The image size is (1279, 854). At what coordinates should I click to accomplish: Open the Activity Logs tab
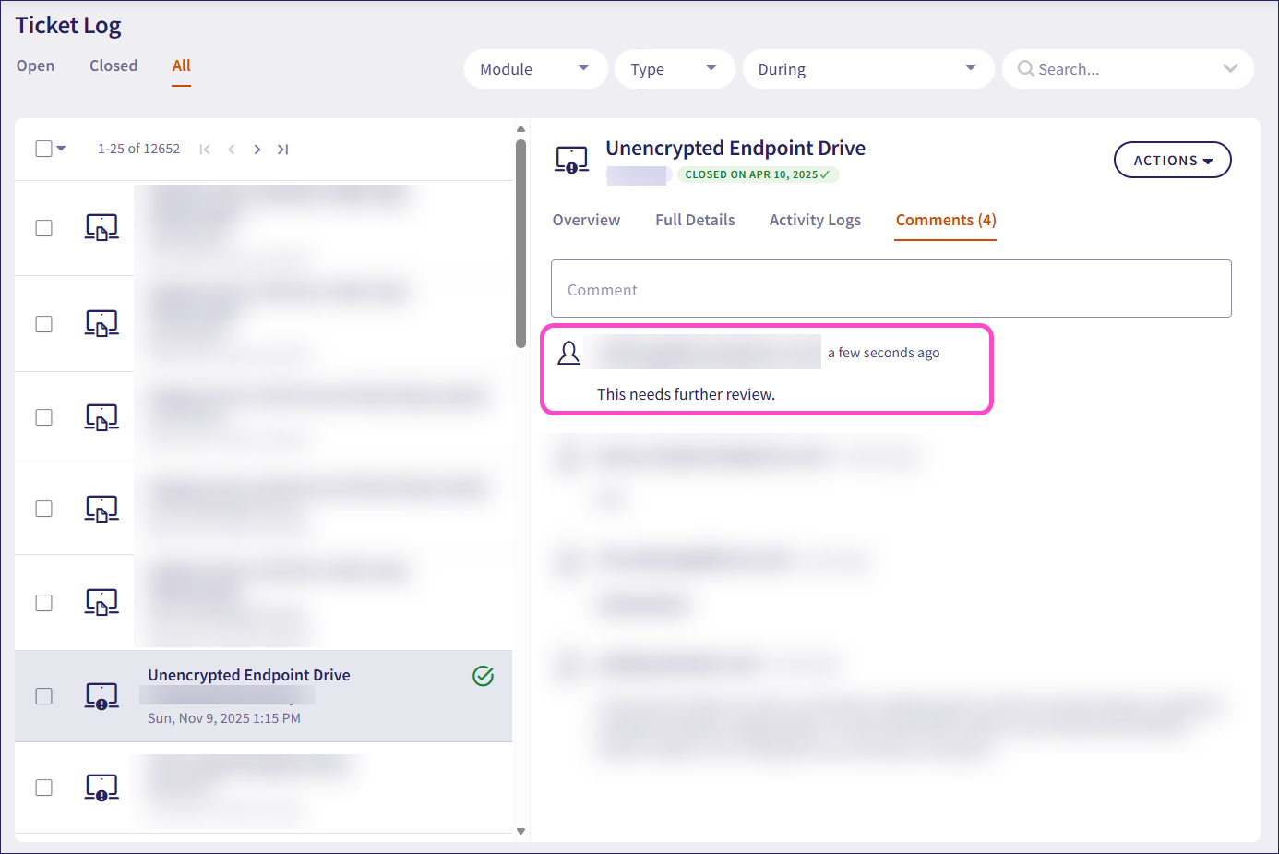pos(815,220)
